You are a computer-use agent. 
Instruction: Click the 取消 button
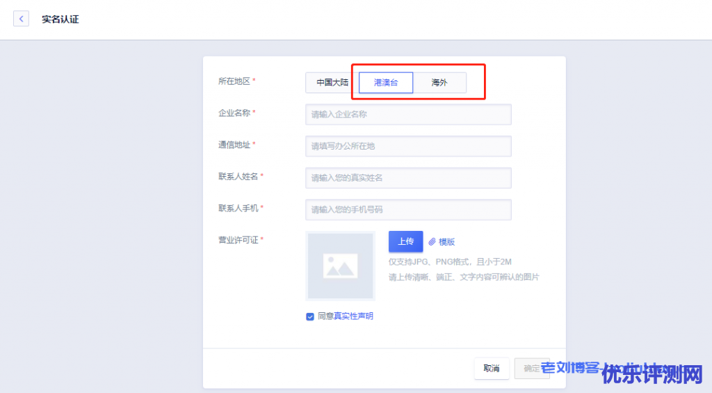point(492,368)
